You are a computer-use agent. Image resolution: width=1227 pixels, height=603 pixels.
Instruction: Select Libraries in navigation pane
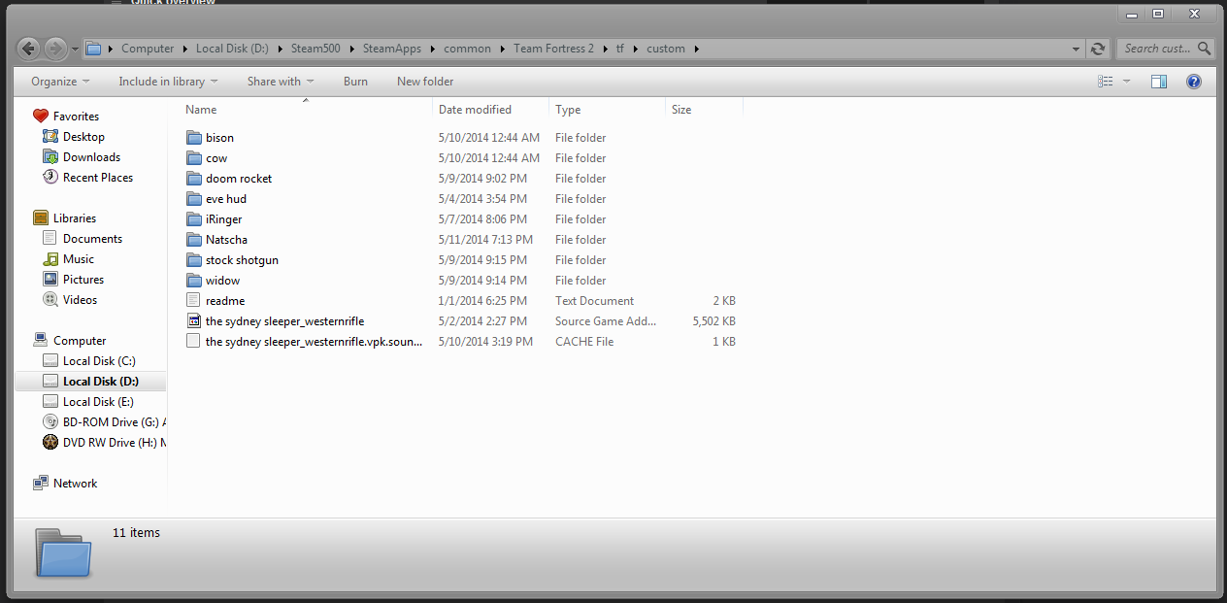click(64, 218)
